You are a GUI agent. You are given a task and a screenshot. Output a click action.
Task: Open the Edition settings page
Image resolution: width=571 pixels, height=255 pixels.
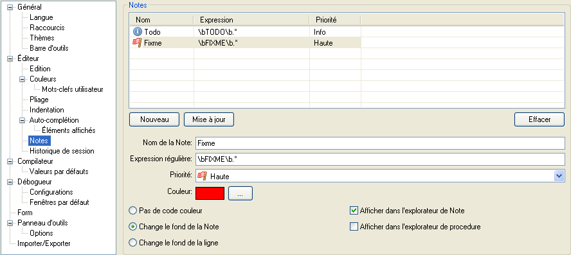tap(40, 69)
